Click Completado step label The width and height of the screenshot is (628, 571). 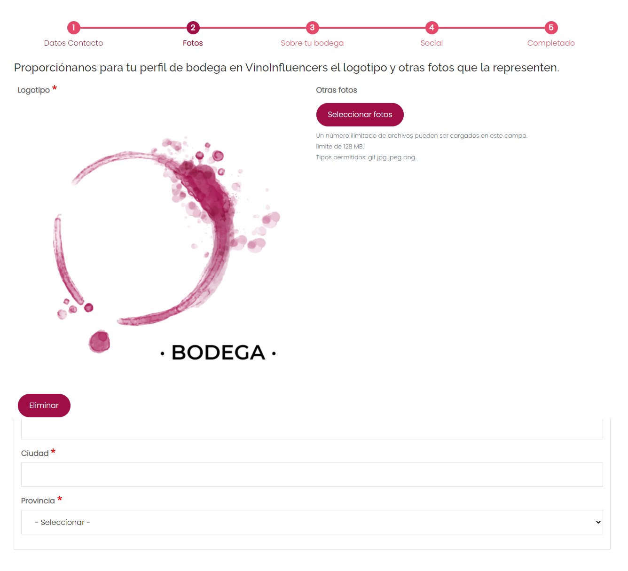551,43
